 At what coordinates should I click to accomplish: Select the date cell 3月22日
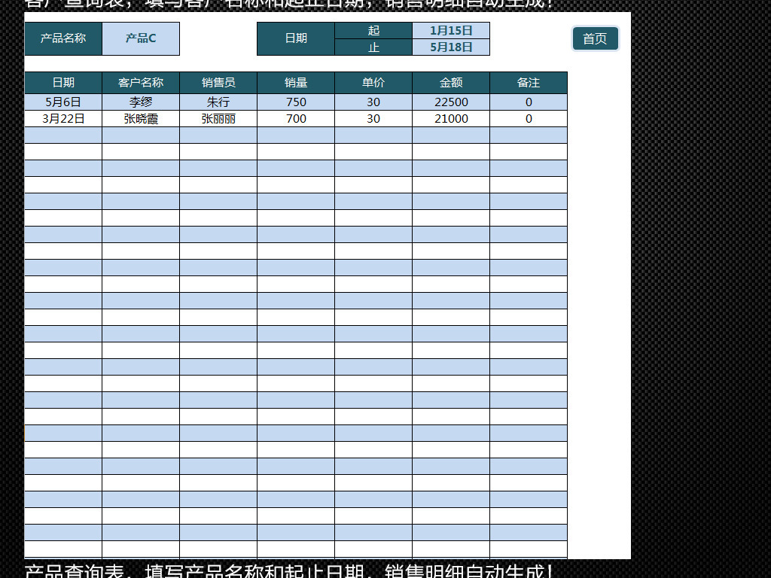pyautogui.click(x=62, y=118)
